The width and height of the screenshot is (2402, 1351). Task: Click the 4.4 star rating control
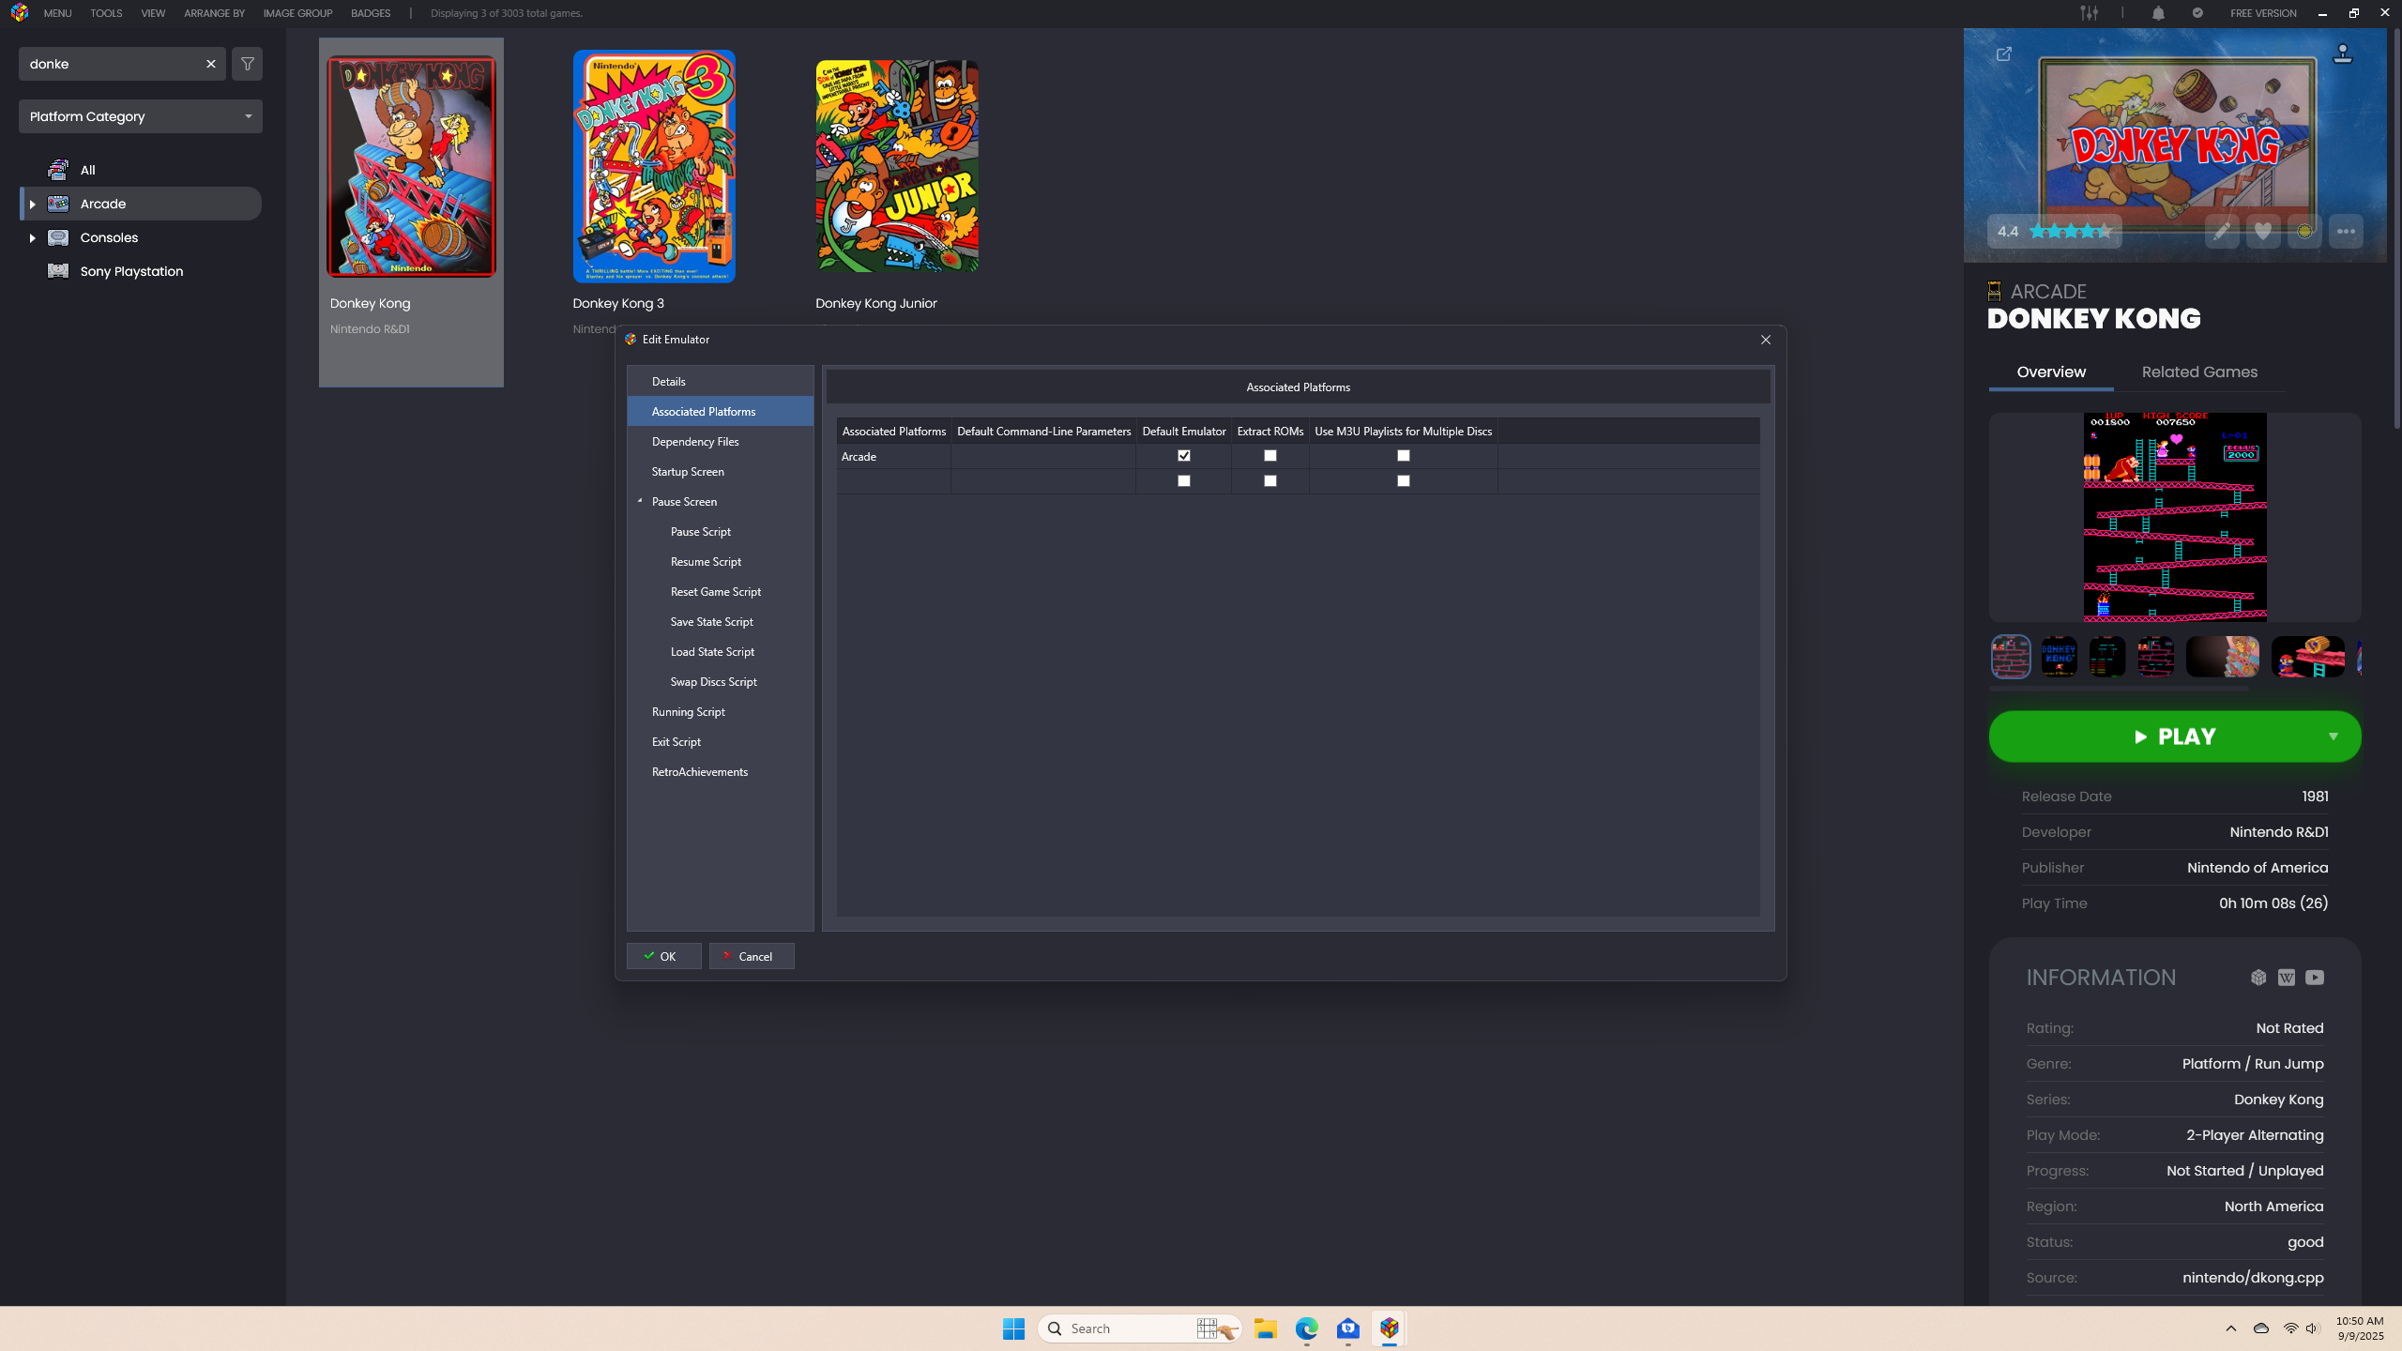pos(2054,232)
